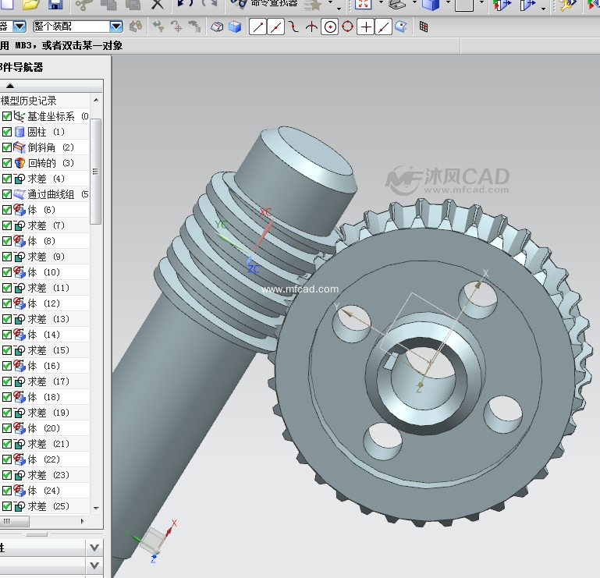Click the view triad cube in viewport corner
Screen dimensions: 600x578
(x=152, y=540)
